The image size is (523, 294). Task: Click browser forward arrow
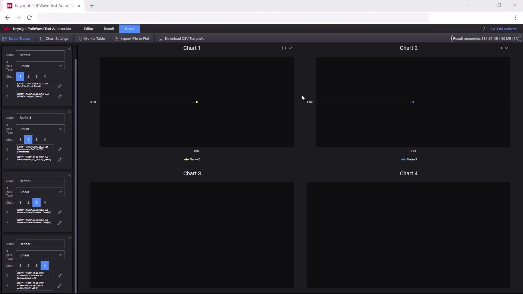coord(18,18)
